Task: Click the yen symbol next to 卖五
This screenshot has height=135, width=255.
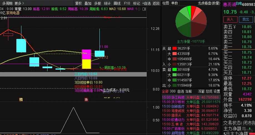Action: [234, 27]
